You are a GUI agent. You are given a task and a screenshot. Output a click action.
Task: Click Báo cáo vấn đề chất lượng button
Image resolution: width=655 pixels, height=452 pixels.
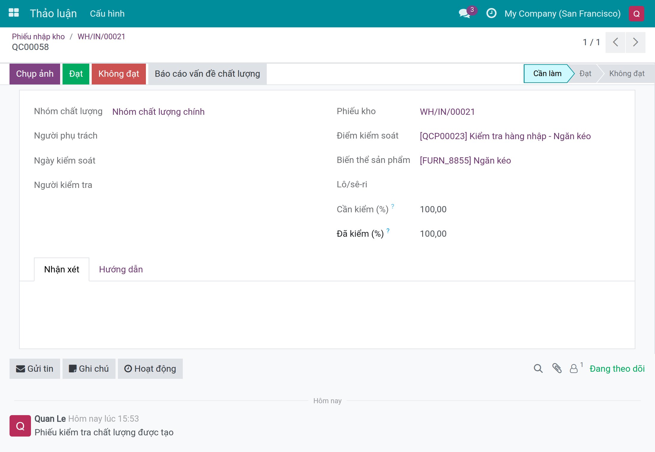click(208, 74)
